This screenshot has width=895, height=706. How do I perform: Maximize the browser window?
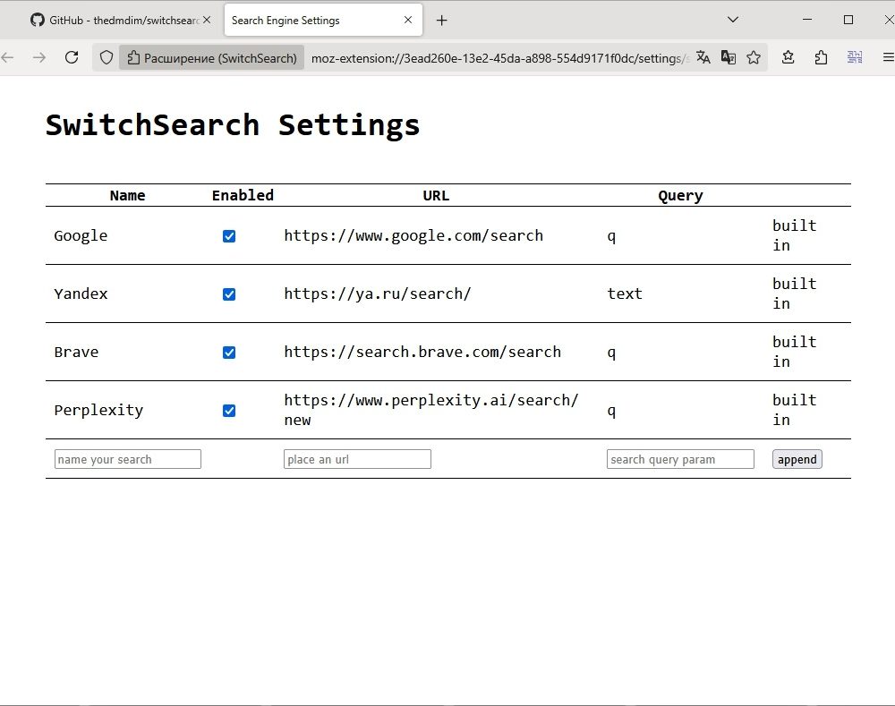[x=848, y=20]
